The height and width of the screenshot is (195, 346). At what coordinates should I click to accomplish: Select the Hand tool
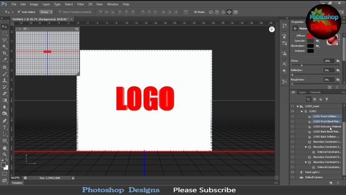4,148
